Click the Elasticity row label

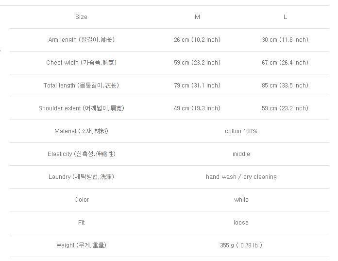coord(81,154)
